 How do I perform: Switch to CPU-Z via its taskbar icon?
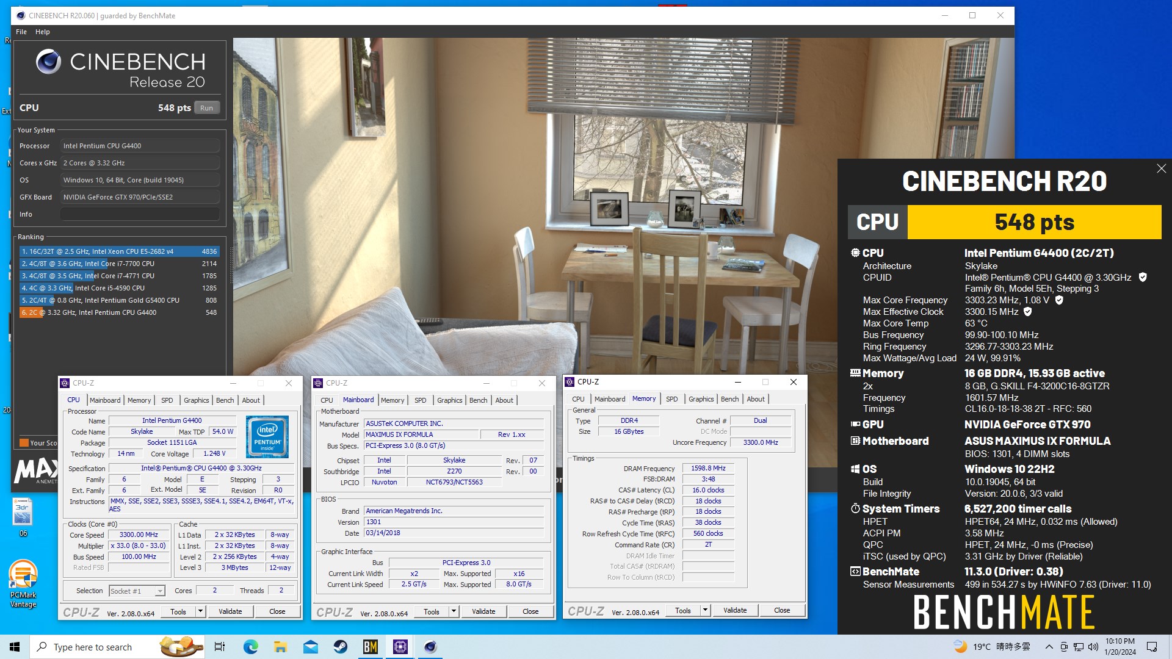pyautogui.click(x=400, y=647)
